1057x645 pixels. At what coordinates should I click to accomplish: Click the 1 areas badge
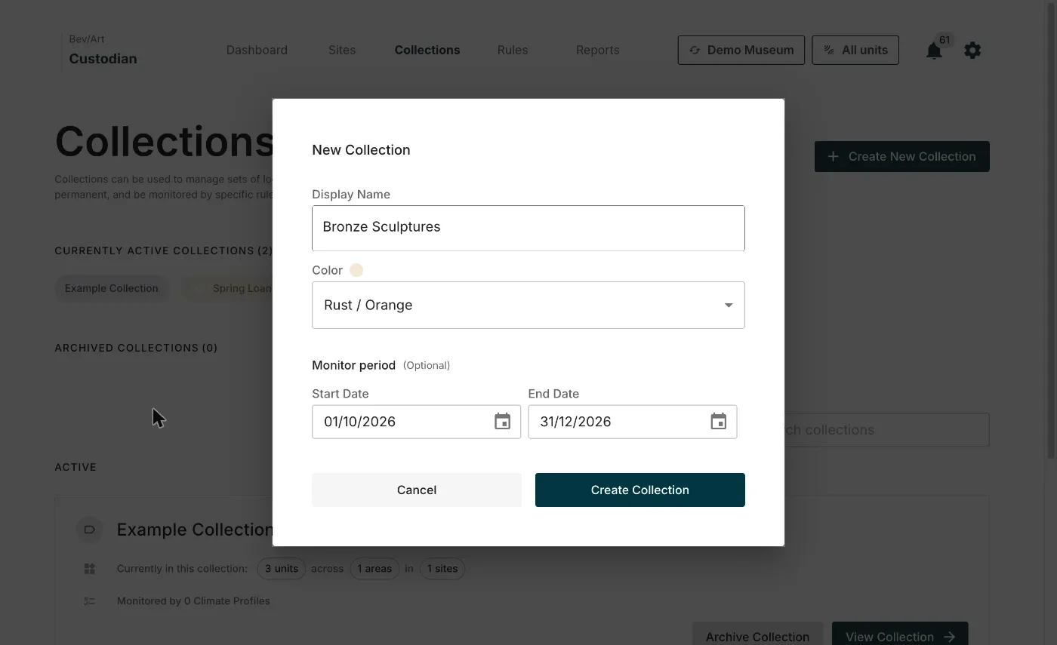(374, 569)
